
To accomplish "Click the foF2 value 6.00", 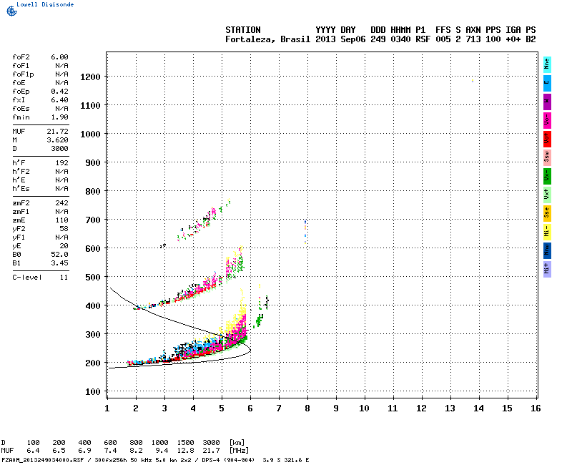I will click(x=59, y=57).
